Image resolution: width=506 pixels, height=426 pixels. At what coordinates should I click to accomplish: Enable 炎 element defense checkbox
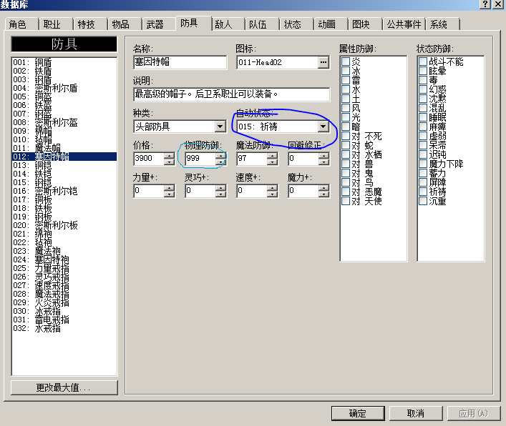(346, 61)
